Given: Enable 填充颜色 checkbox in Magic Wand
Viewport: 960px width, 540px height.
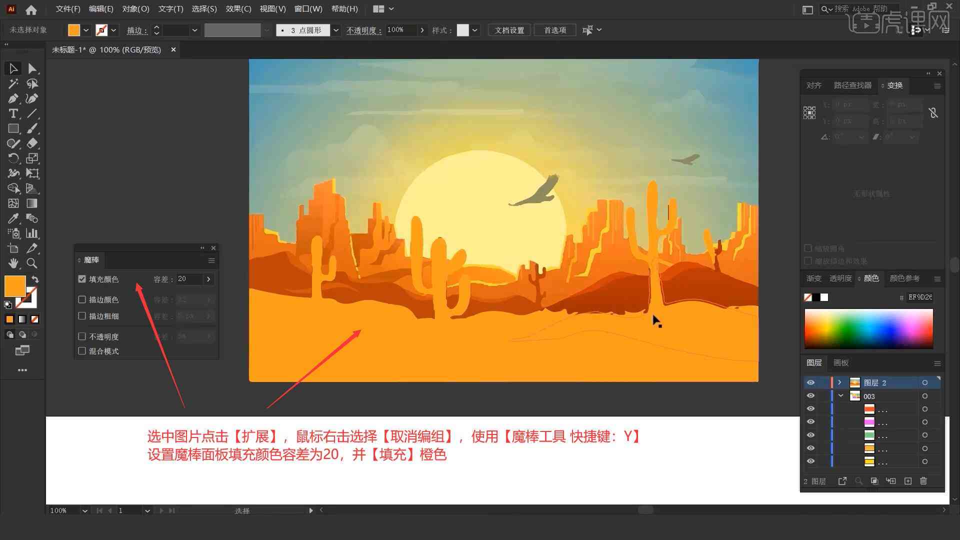Looking at the screenshot, I should click(x=82, y=278).
